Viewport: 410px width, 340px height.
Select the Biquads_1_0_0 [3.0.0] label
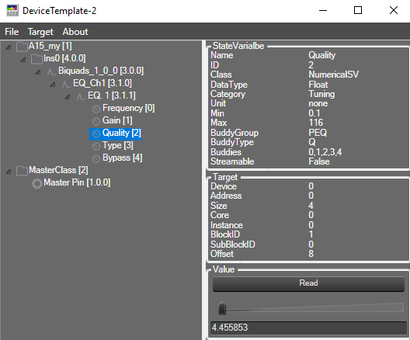tap(101, 71)
